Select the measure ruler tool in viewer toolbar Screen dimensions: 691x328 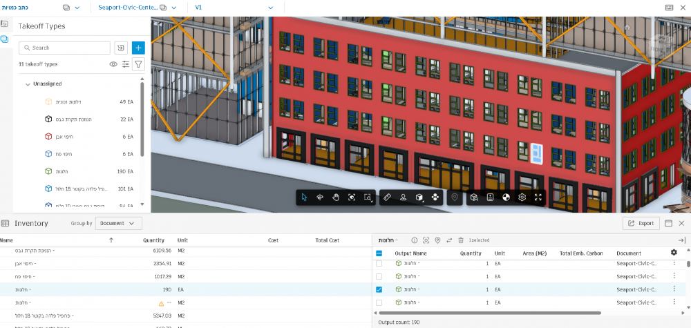pyautogui.click(x=387, y=197)
